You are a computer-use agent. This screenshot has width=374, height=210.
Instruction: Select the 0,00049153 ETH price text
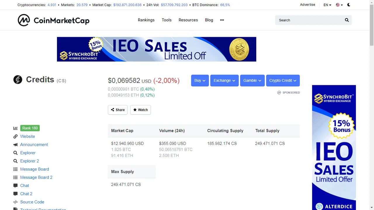123,95
